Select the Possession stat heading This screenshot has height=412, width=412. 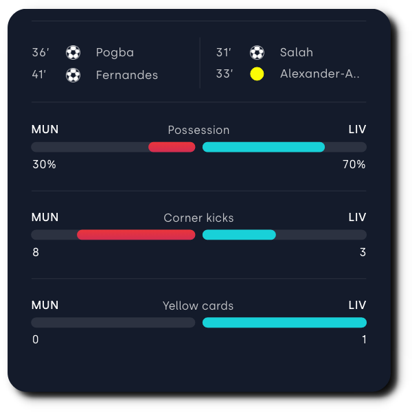pos(198,130)
